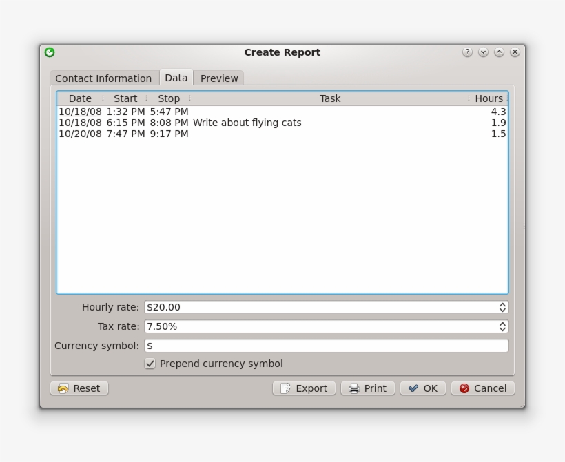The image size is (565, 462).
Task: Enable the Prepend currency symbol checkbox
Action: click(x=150, y=364)
